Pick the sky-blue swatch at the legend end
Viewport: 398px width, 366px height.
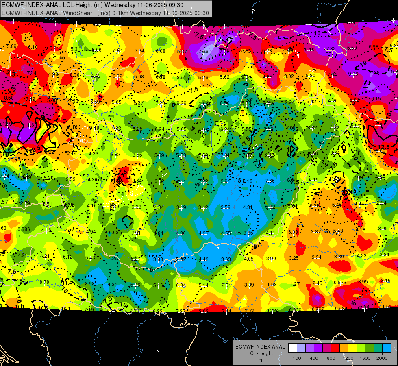pyautogui.click(x=387, y=348)
